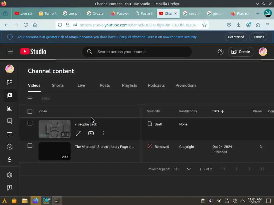Open Firefox downloads panel
The image size is (274, 205).
pos(238,25)
